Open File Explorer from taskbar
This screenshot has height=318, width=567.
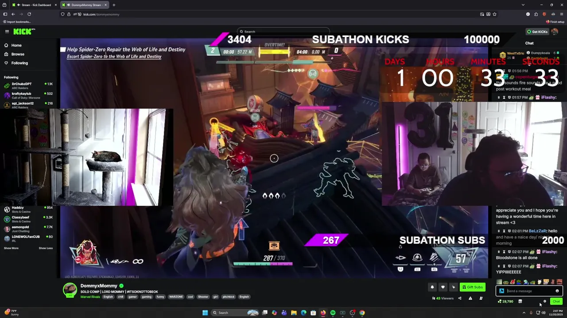point(294,313)
